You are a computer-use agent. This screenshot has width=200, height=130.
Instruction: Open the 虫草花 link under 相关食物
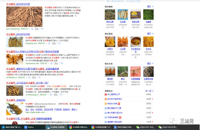click(110, 49)
